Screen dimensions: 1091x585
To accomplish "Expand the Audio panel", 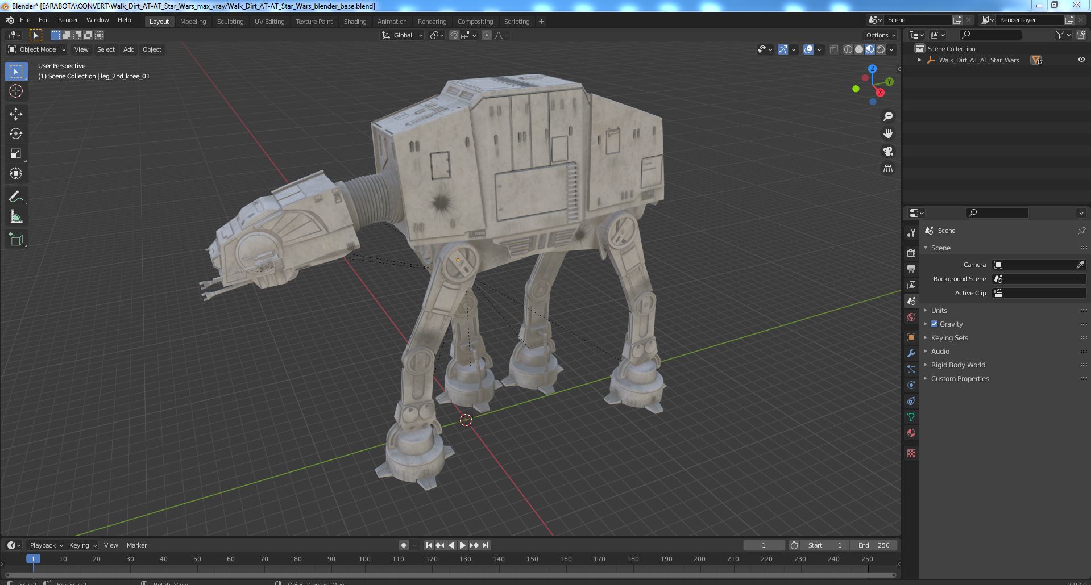I will (x=940, y=351).
